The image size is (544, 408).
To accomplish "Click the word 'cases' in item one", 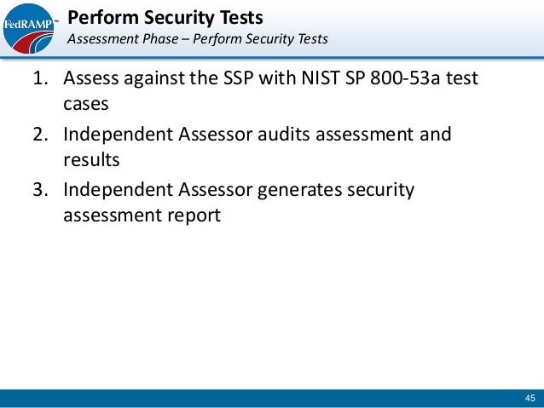I will click(86, 104).
